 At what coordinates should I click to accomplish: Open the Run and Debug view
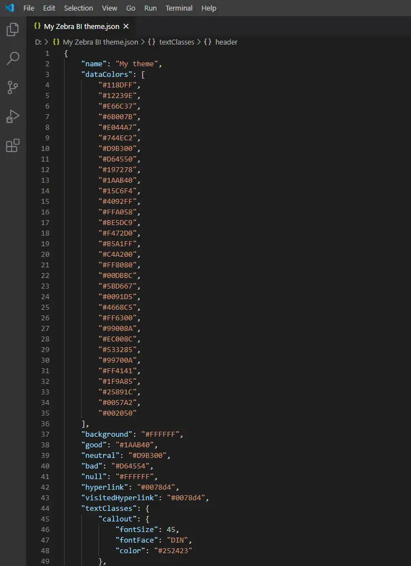coord(13,116)
